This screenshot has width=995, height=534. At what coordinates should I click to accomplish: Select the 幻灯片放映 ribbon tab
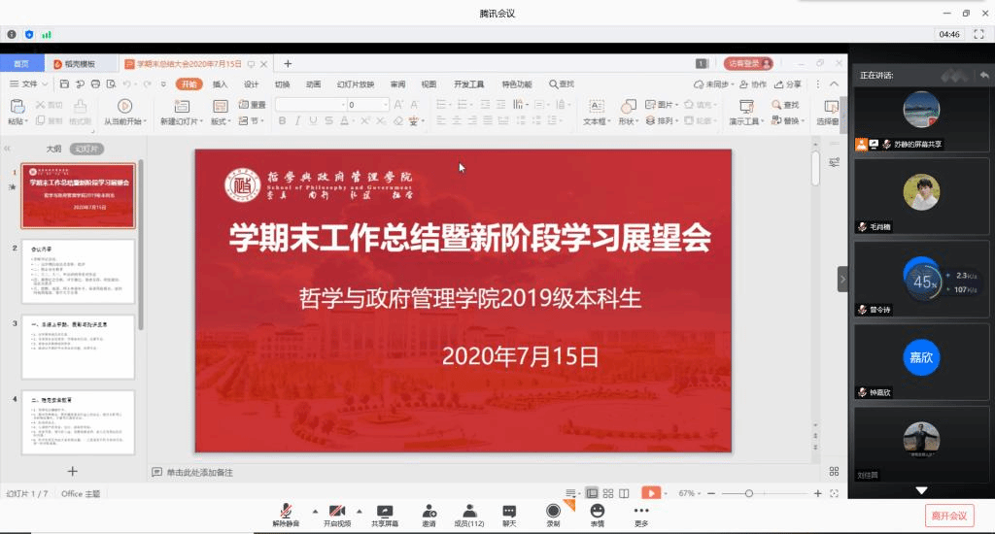356,83
